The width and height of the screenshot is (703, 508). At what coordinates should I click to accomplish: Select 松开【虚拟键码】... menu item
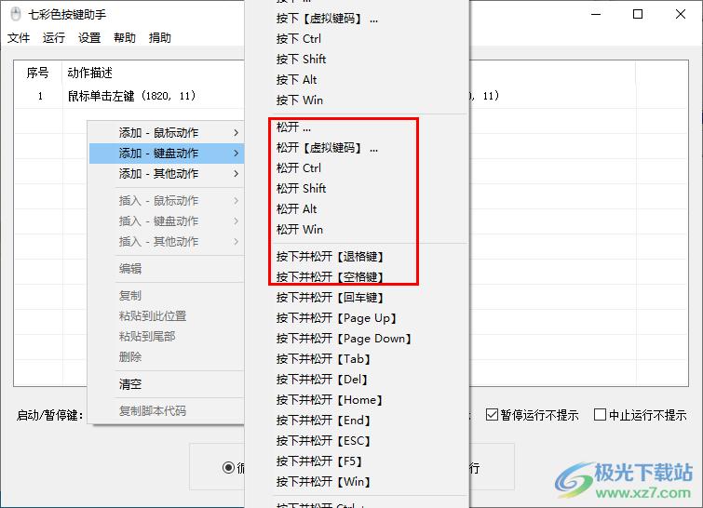coord(327,148)
